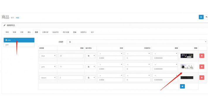Image resolution: width=208 pixels, height=111 pixels.
Task: Click points field in brown row
Action: pyautogui.click(x=138, y=80)
